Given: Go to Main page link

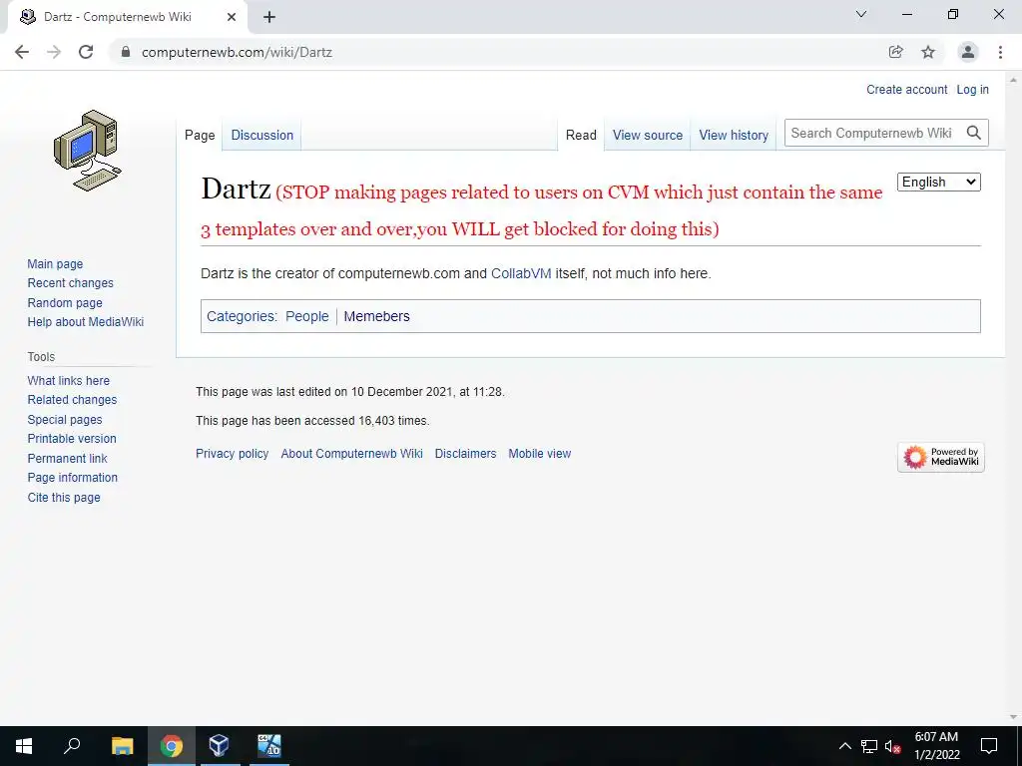Looking at the screenshot, I should click(x=55, y=263).
